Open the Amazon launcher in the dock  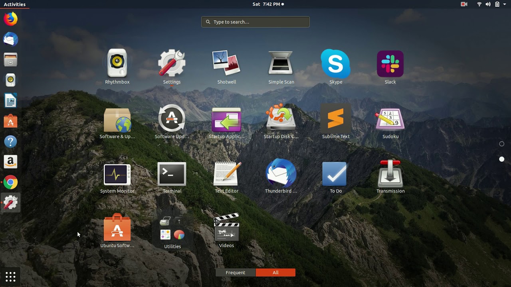click(11, 161)
